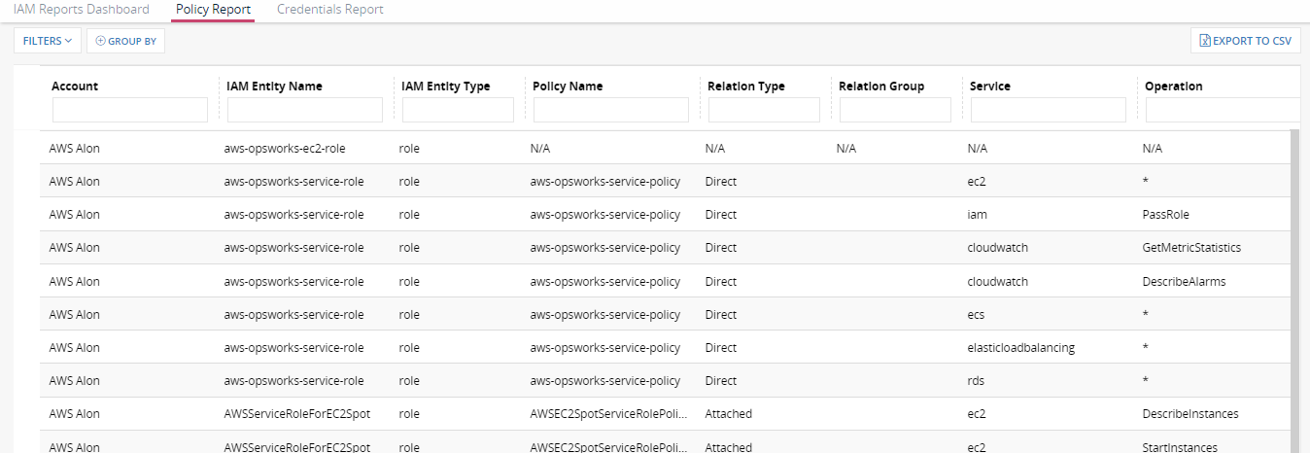Viewport: 1310px width, 453px height.
Task: Click the Relation Type filter input
Action: pos(764,110)
